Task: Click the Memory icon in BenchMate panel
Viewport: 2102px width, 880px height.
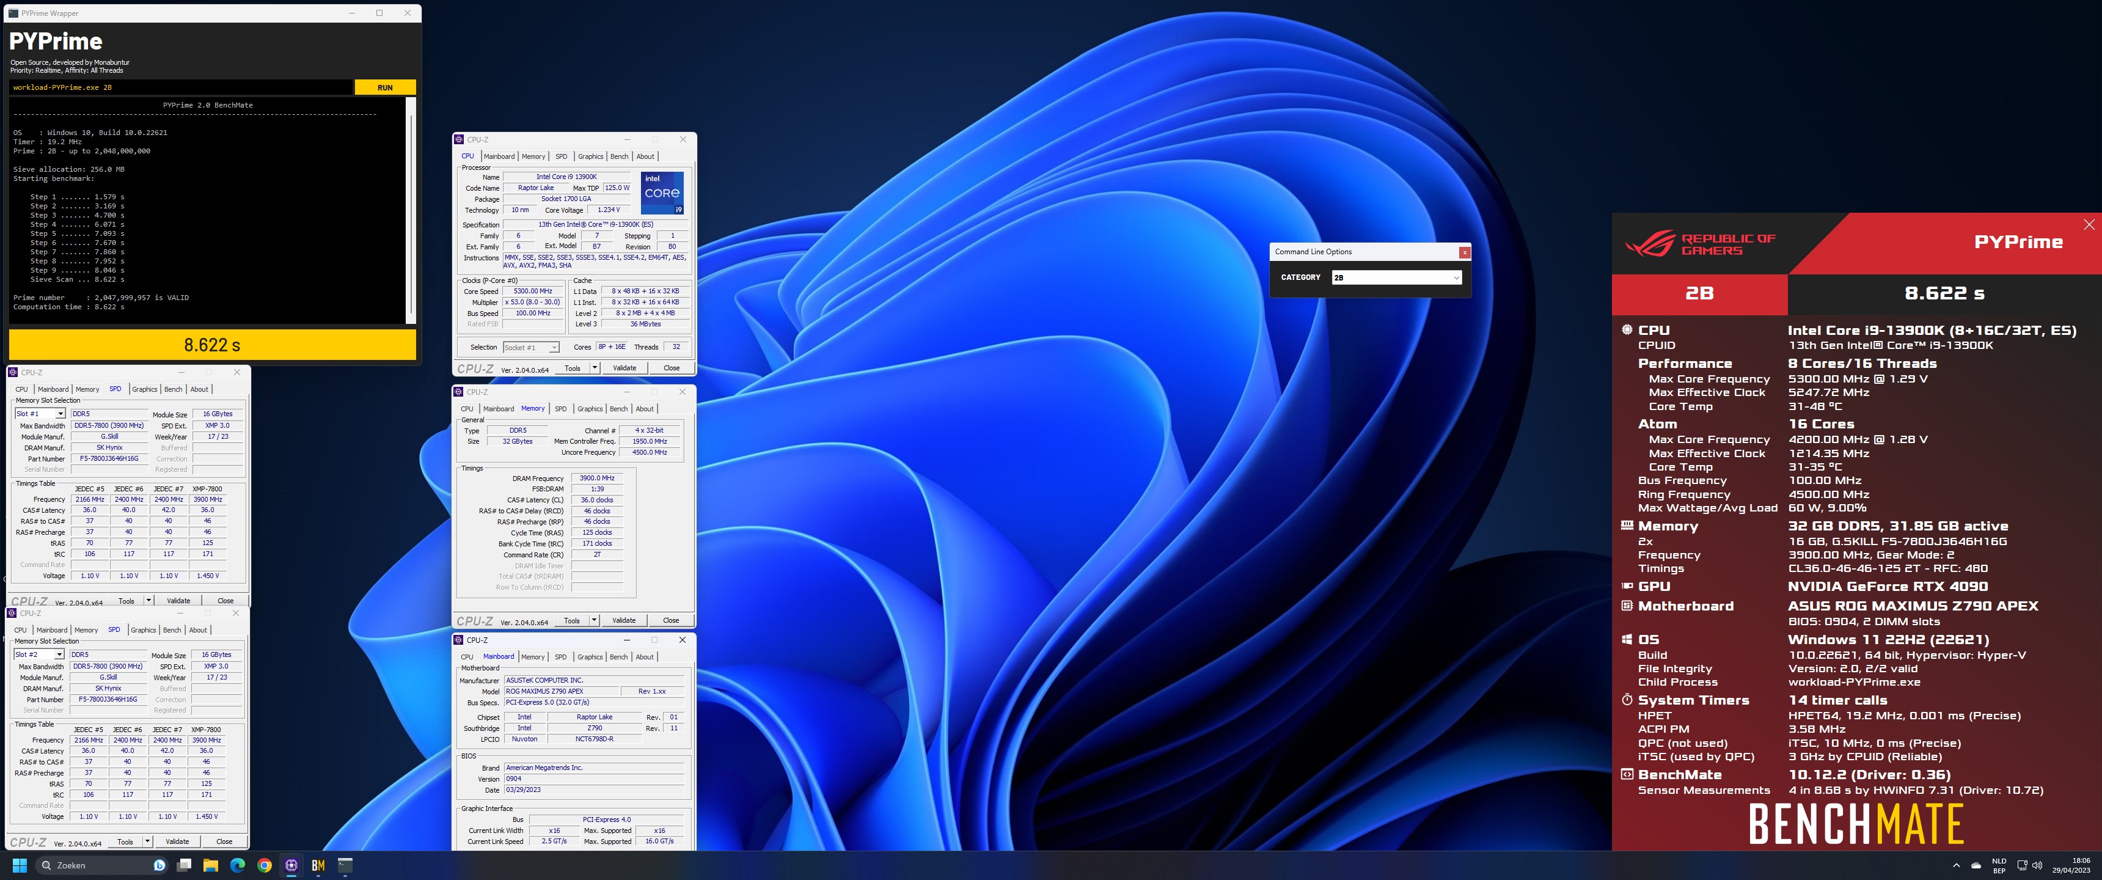Action: tap(1627, 526)
